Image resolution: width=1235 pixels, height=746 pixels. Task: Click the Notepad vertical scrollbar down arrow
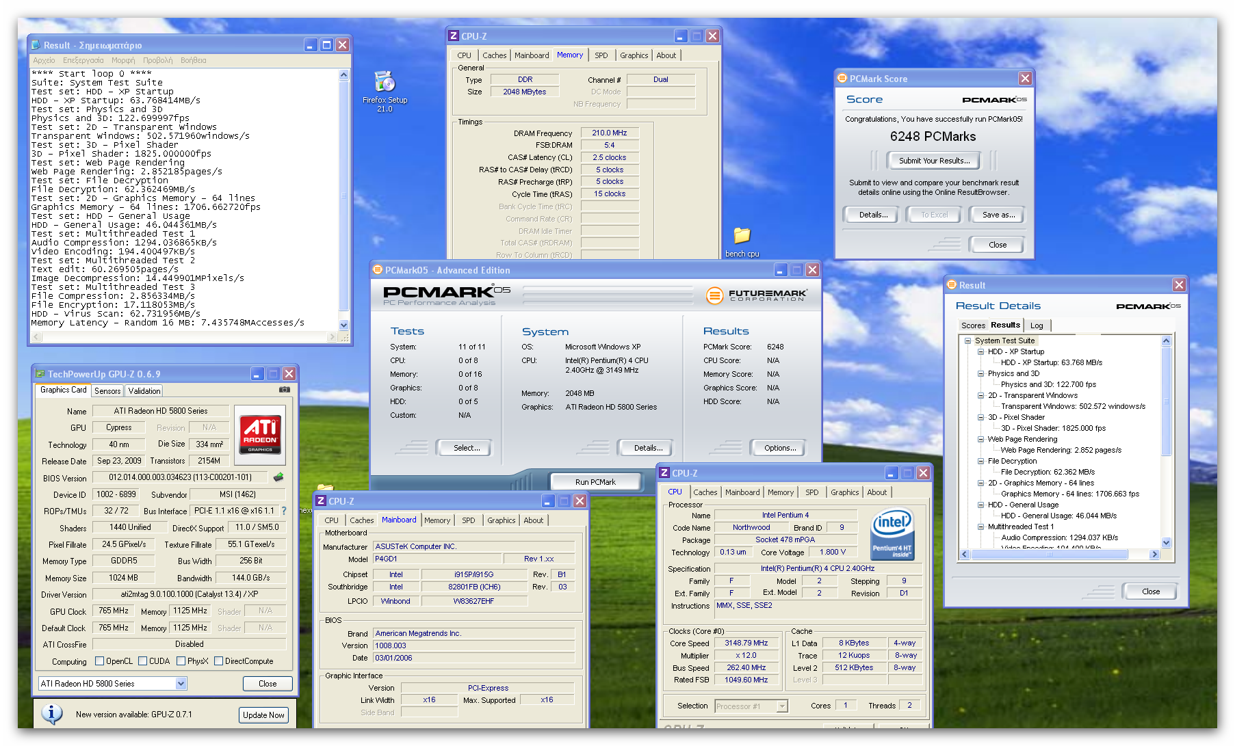[x=344, y=325]
